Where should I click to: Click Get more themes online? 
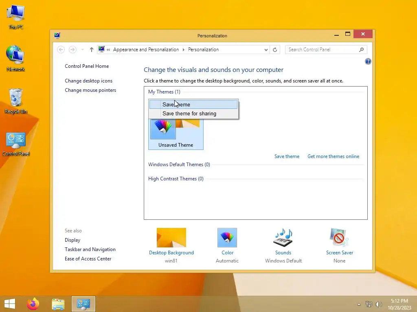tap(333, 156)
